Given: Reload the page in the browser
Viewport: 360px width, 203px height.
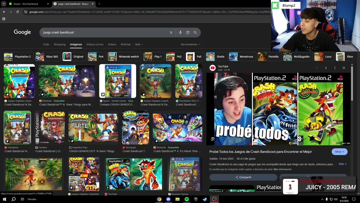Looking at the screenshot, I should click(x=17, y=12).
